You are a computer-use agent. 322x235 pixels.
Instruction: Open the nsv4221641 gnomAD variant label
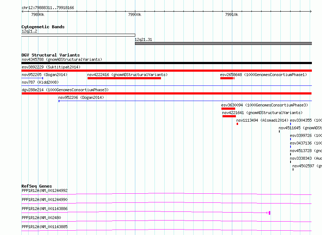pos(262,113)
